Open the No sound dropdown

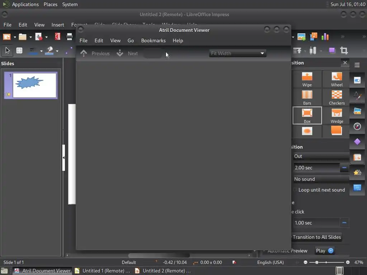(x=321, y=179)
